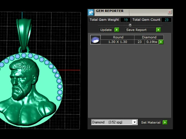This screenshot has width=186, height=139.
Task: Click the dropdown arrow of material combo box
Action: coord(134,122)
